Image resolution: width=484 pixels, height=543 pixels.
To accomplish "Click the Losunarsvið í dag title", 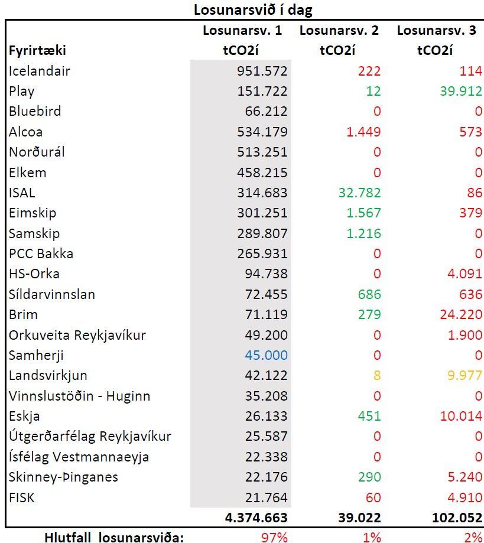I will (x=253, y=9).
